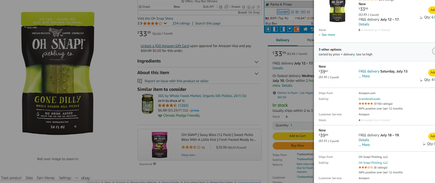Open the Track product tab
This screenshot has height=183, width=435.
point(11,178)
